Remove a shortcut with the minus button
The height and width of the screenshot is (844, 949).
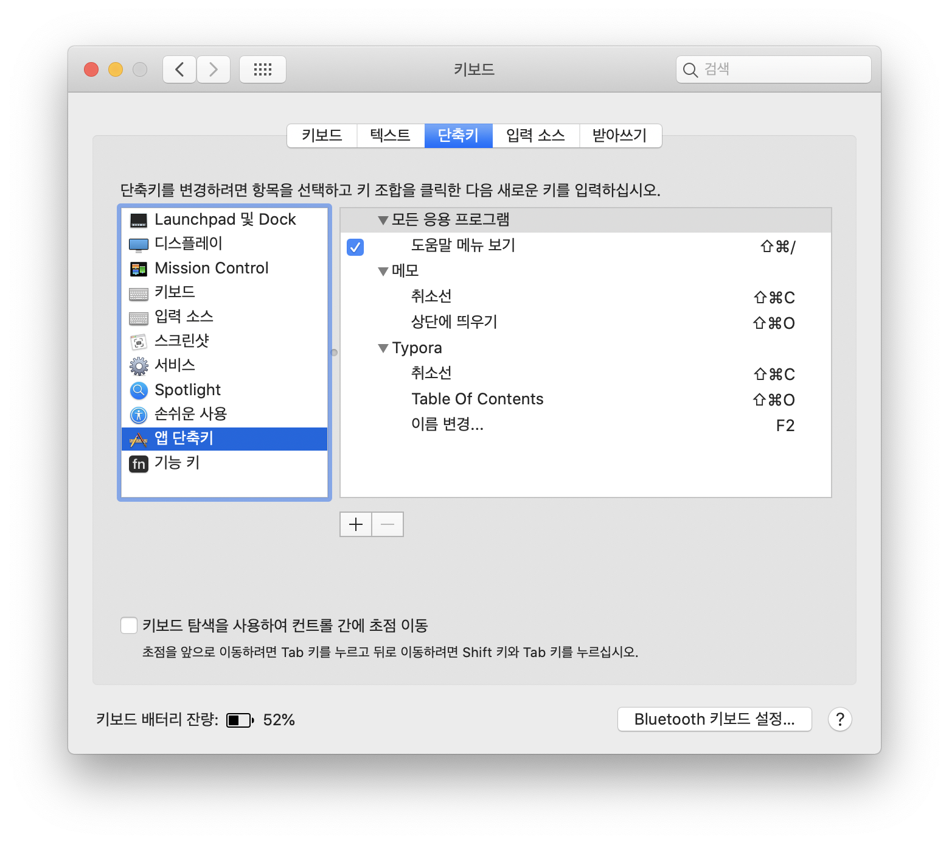(388, 524)
